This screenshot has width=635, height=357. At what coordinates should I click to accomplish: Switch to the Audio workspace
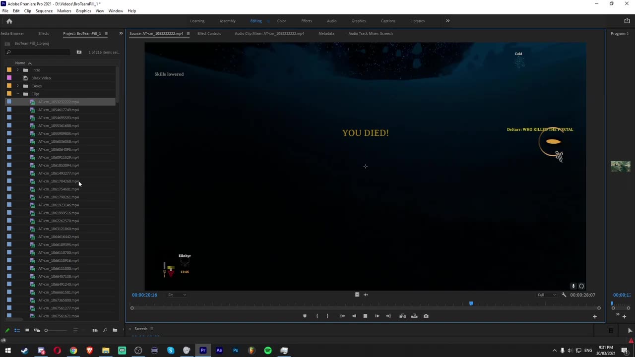pyautogui.click(x=331, y=21)
